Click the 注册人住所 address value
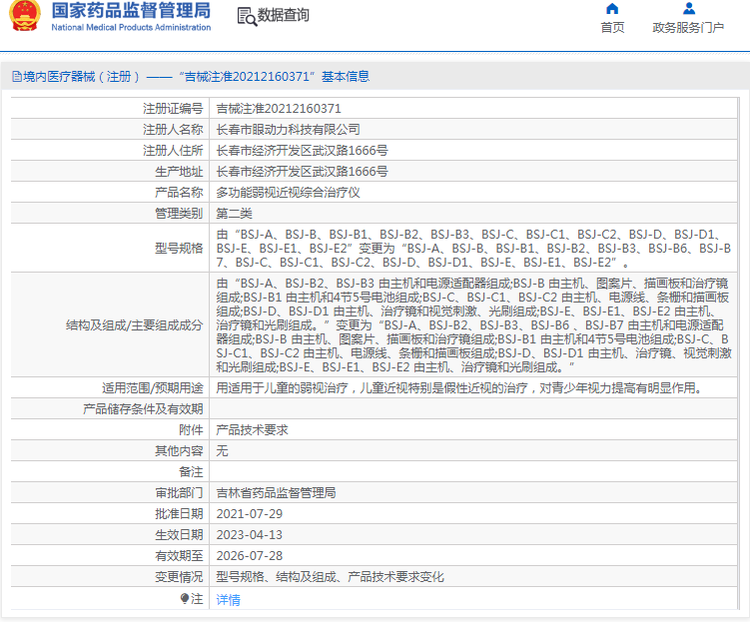The image size is (750, 622). 302,151
